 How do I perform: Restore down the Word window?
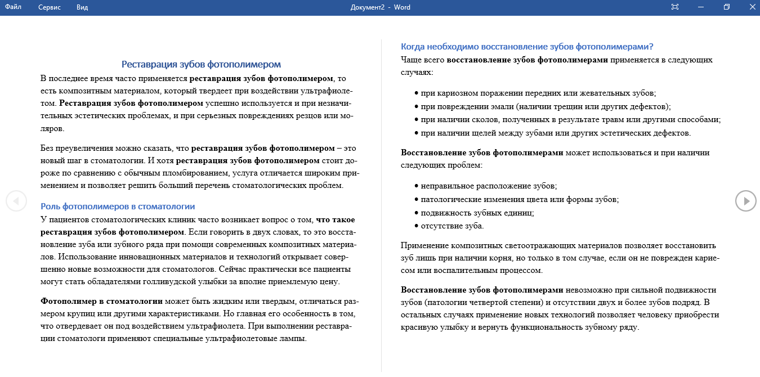(x=726, y=7)
